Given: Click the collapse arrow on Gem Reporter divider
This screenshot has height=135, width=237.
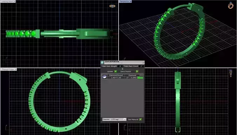Looking at the screenshot, I should pos(122,69).
